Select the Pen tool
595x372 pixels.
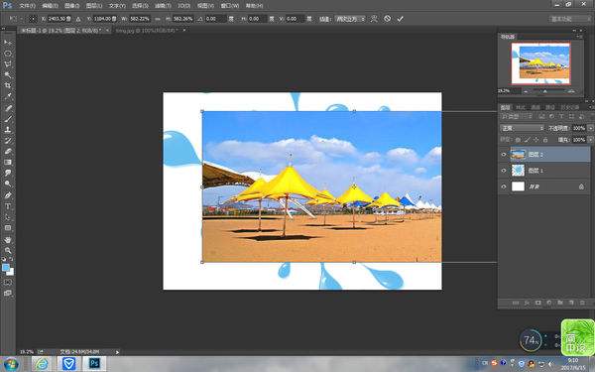pos(8,195)
